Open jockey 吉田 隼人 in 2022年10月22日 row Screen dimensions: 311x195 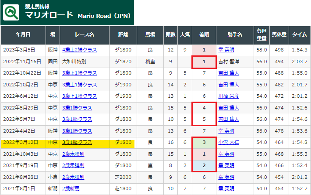pos(229,73)
